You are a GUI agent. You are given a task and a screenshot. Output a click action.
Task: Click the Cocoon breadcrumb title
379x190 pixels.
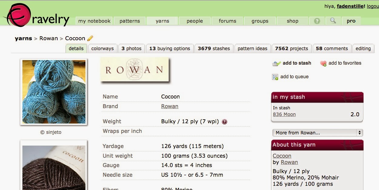[75, 38]
